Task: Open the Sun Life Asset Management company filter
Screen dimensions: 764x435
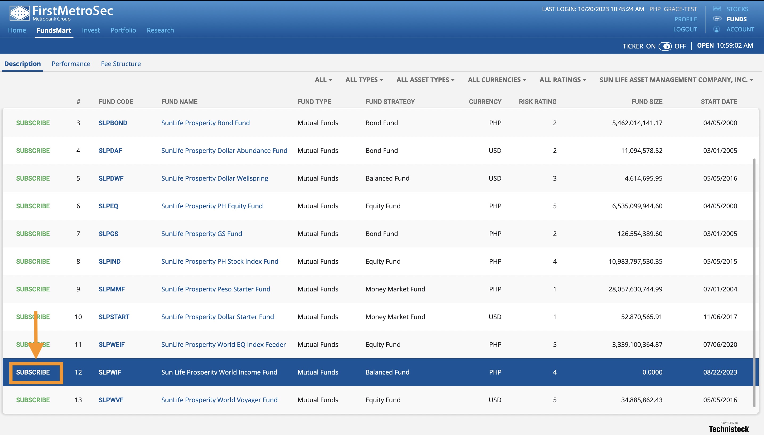Action: point(676,80)
